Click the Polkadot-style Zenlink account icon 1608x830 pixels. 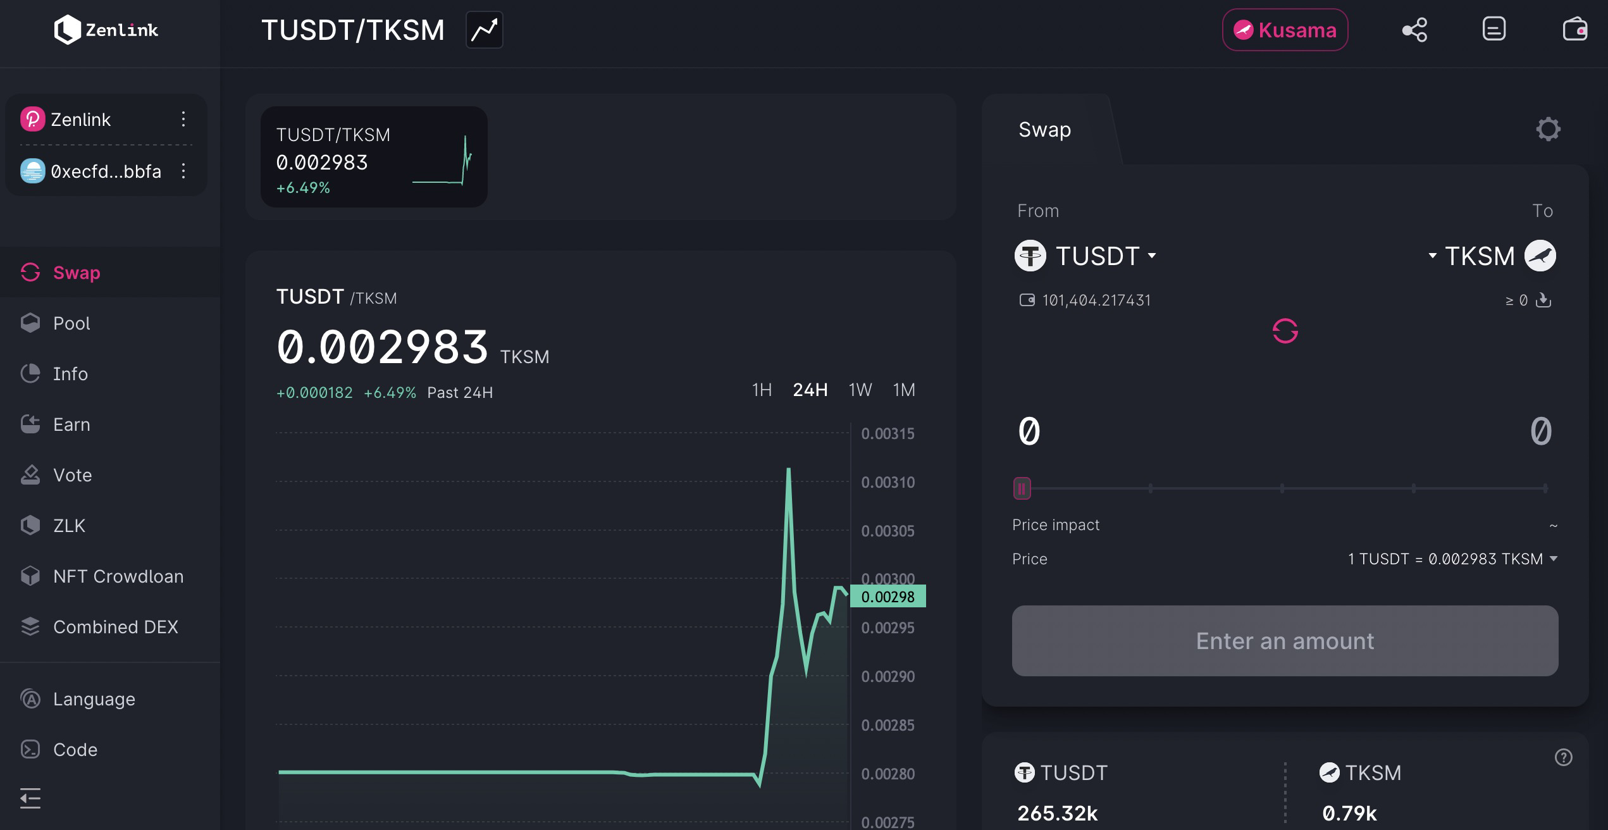(x=32, y=119)
